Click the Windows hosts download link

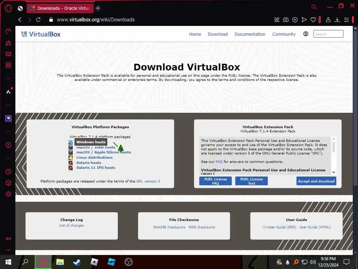pos(91,142)
